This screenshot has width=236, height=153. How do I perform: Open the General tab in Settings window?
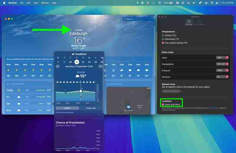[189, 22]
